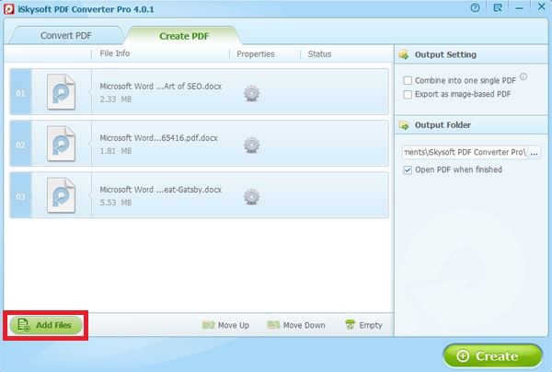The image size is (552, 372).
Task: Click the Add Files button
Action: click(x=46, y=325)
